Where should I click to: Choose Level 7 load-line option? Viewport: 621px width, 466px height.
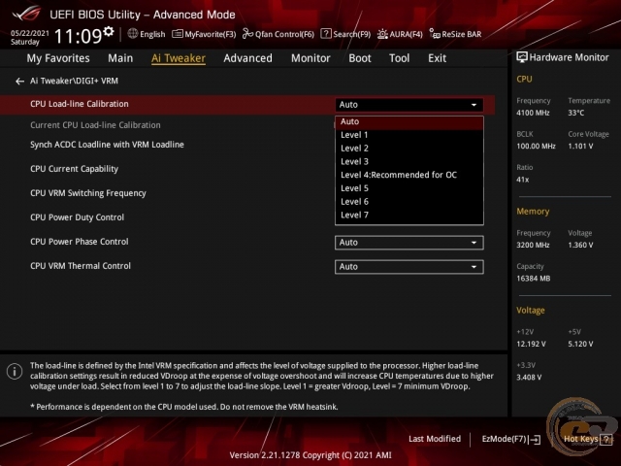click(409, 216)
